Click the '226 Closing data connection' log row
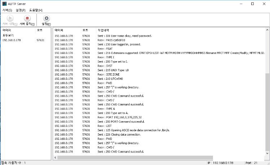270x165 pixels. tap(119, 134)
